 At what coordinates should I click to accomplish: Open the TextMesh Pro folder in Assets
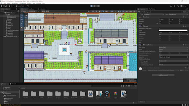click(x=74, y=95)
